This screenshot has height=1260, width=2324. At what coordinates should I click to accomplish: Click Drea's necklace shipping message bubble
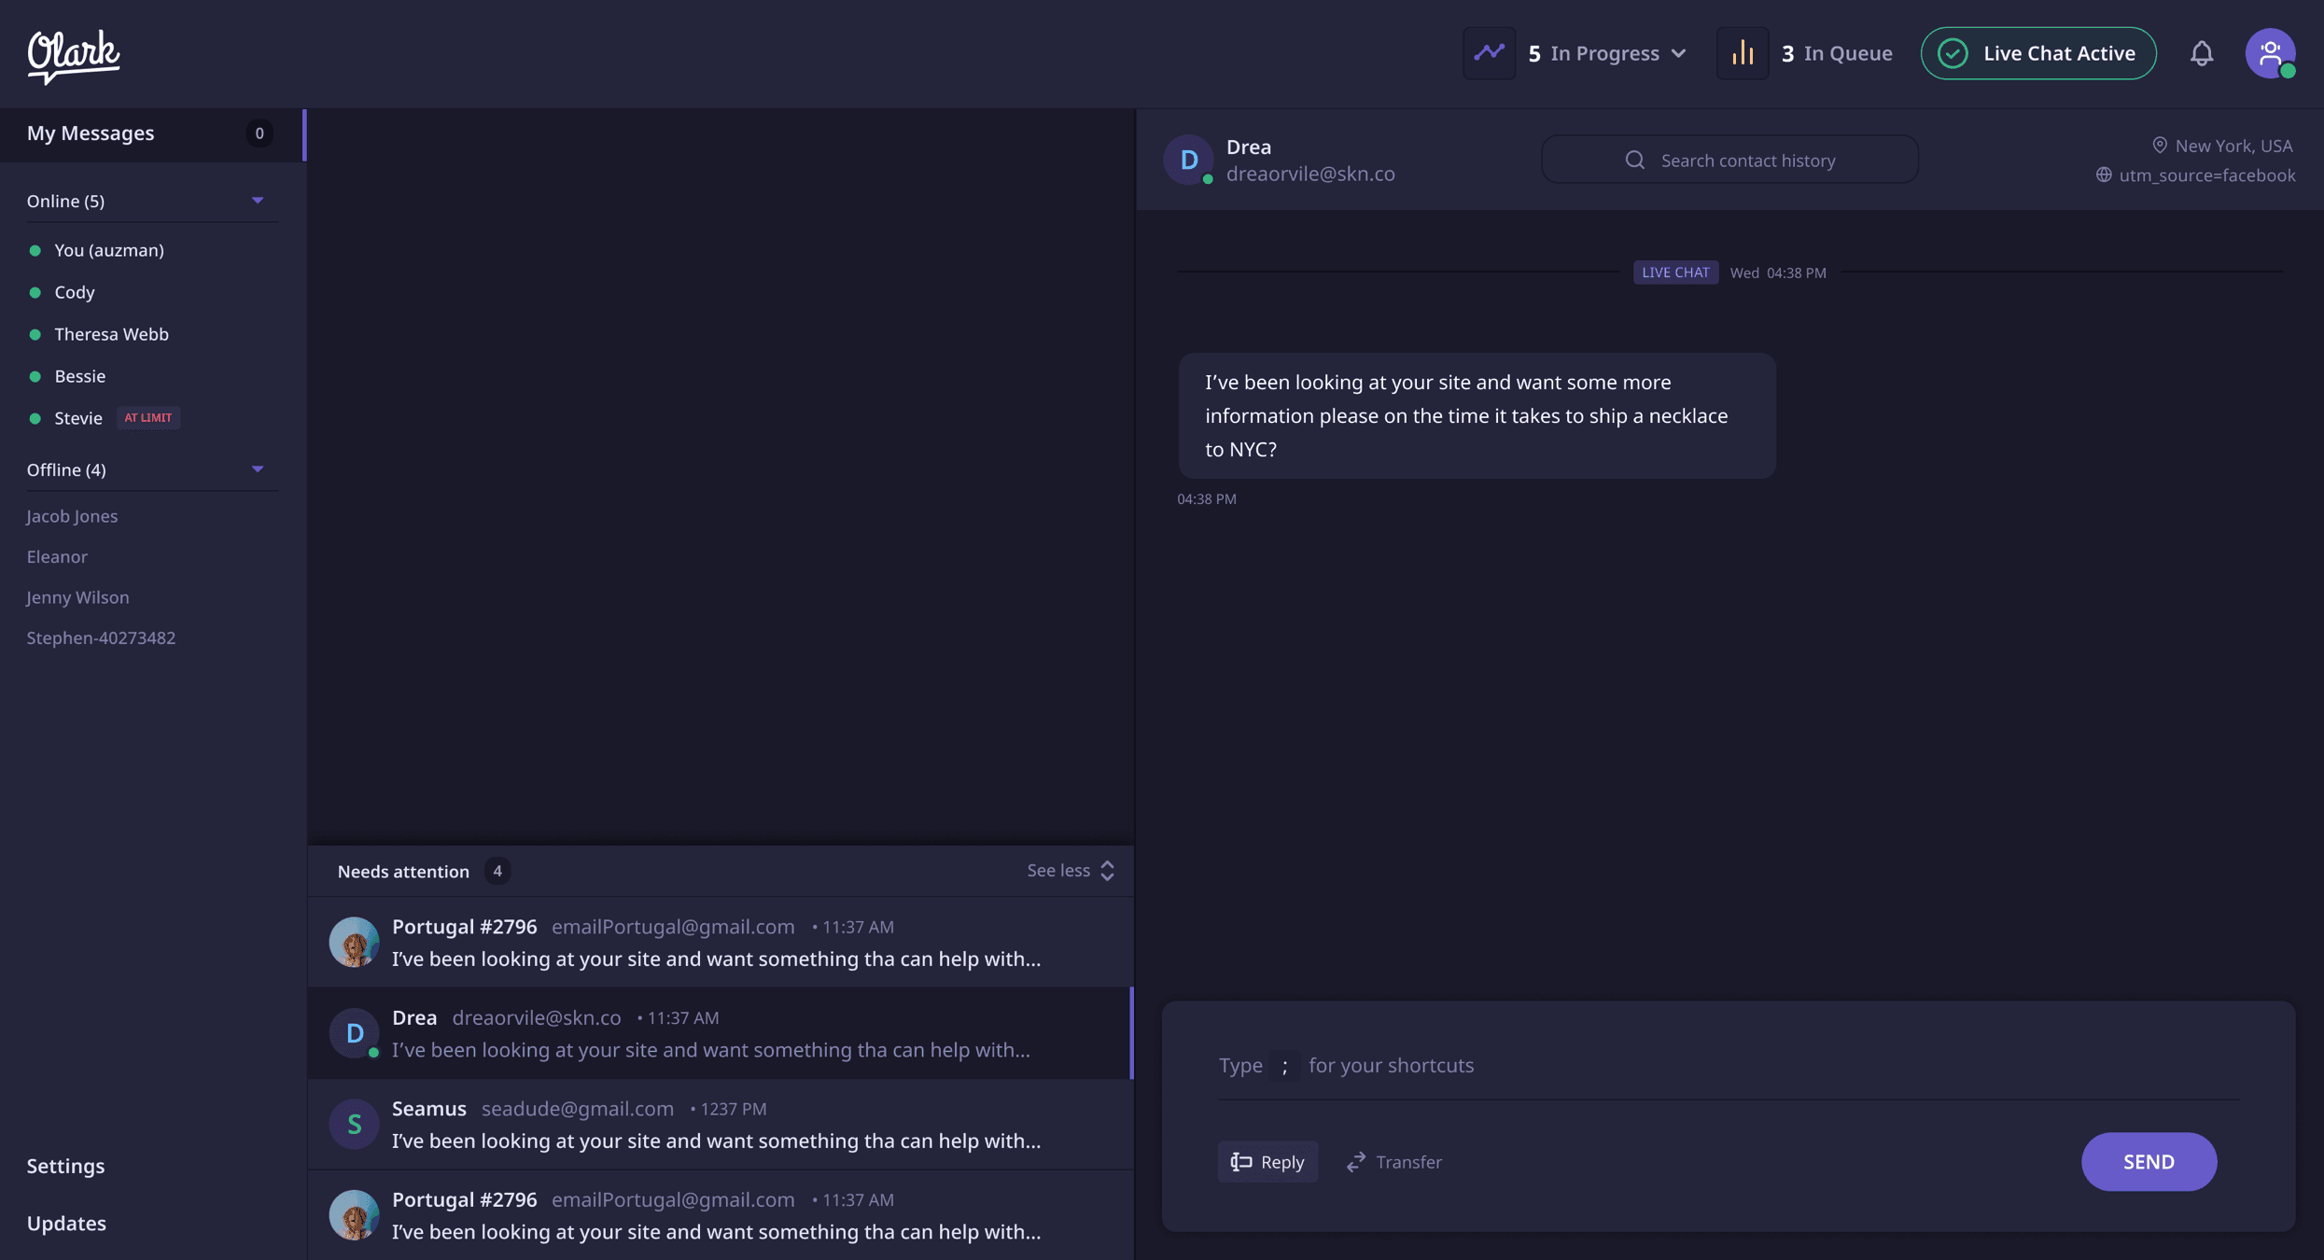click(1477, 415)
